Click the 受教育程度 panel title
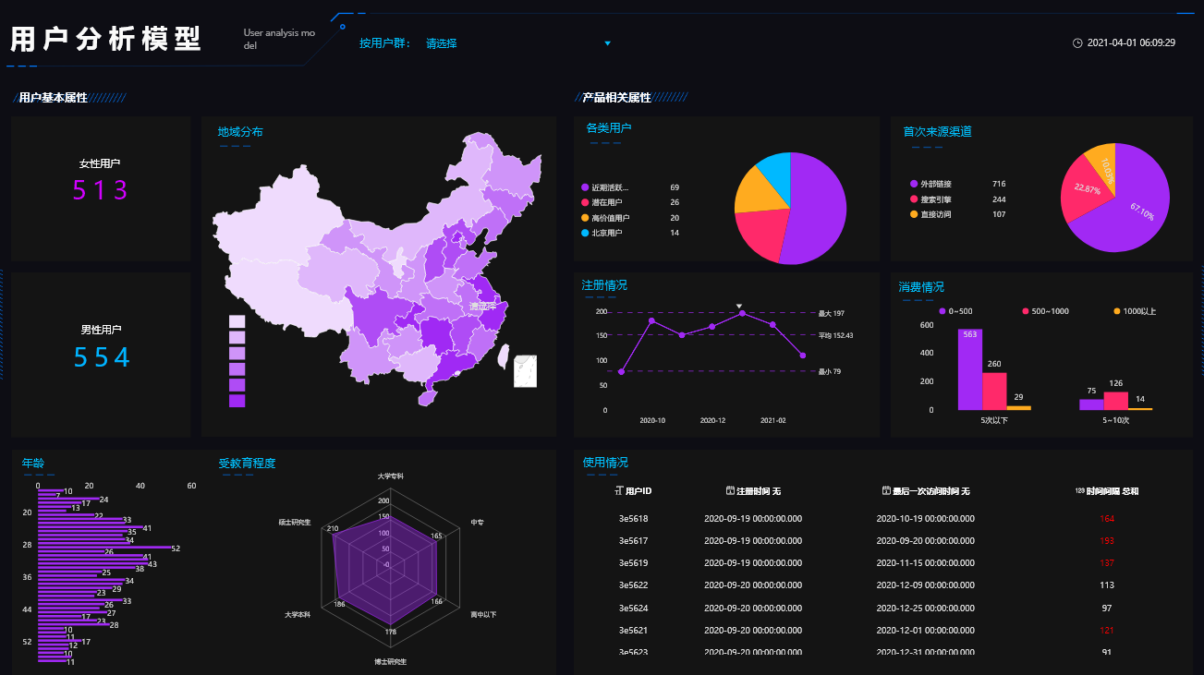Screen dimensions: 1204x675 click(247, 464)
